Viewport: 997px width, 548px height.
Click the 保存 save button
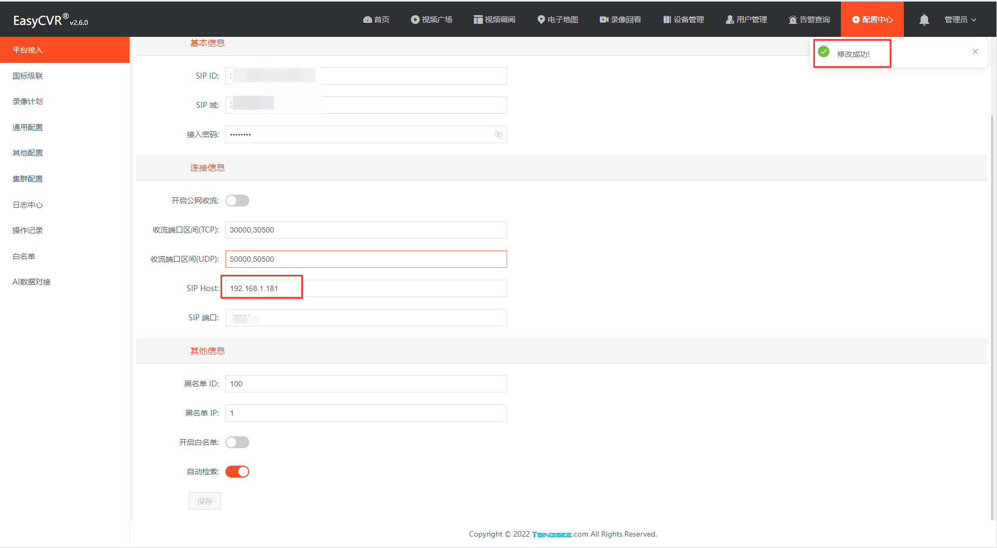click(204, 500)
